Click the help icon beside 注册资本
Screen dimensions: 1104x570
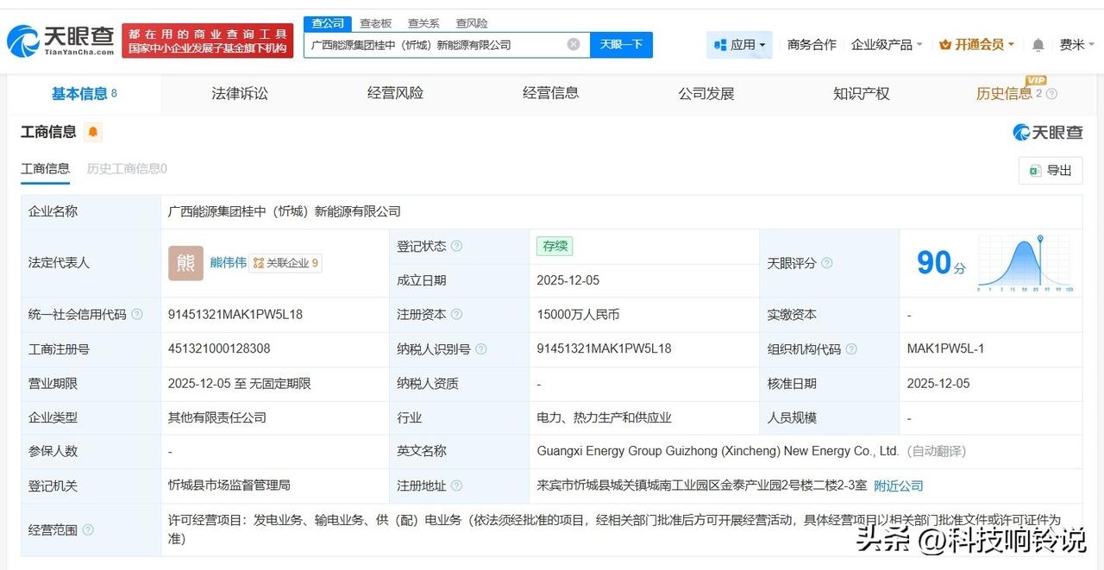[458, 315]
